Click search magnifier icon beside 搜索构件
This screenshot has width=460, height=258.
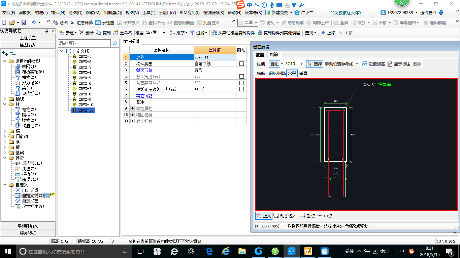click(114, 43)
